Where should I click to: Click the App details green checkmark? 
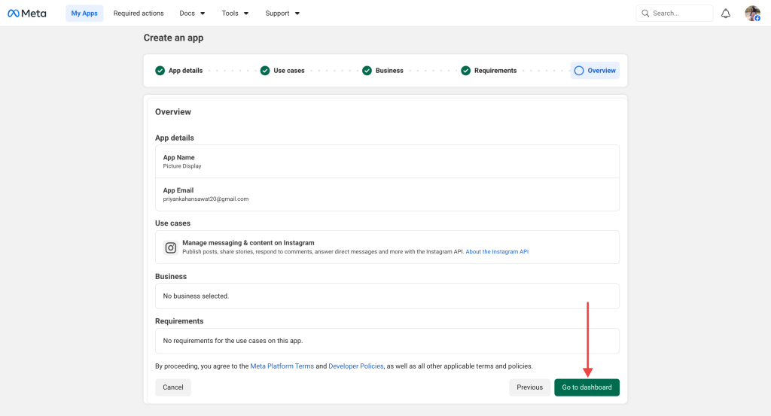point(160,71)
